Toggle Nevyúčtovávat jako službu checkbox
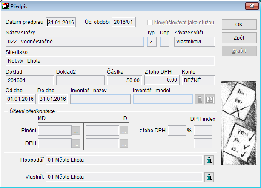Viewport: 261px width, 188px height. (x=150, y=22)
